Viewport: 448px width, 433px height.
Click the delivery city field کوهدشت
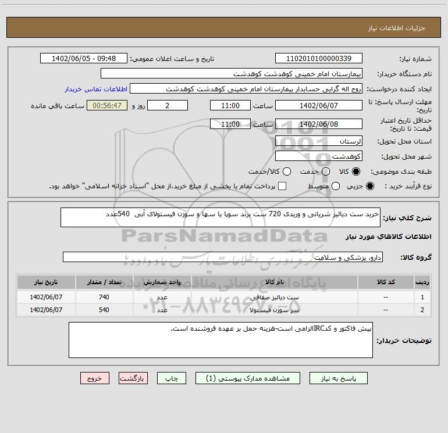click(x=319, y=156)
